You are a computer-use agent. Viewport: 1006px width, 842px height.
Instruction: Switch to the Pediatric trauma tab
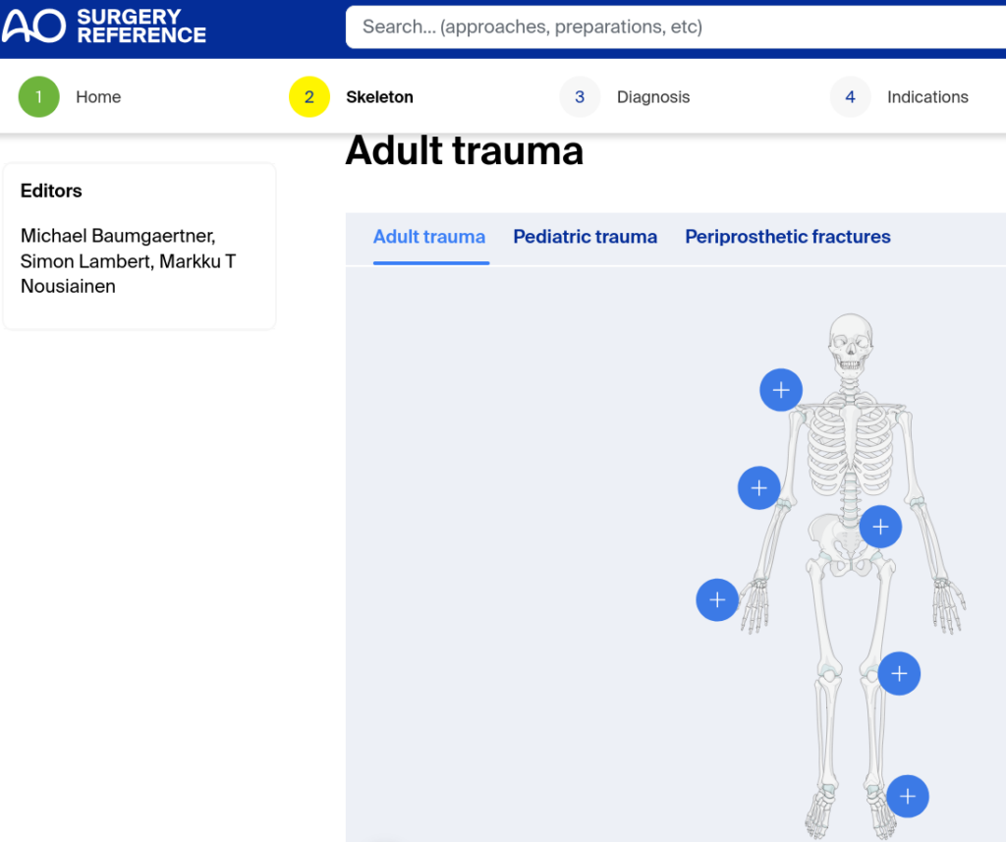[x=585, y=237]
